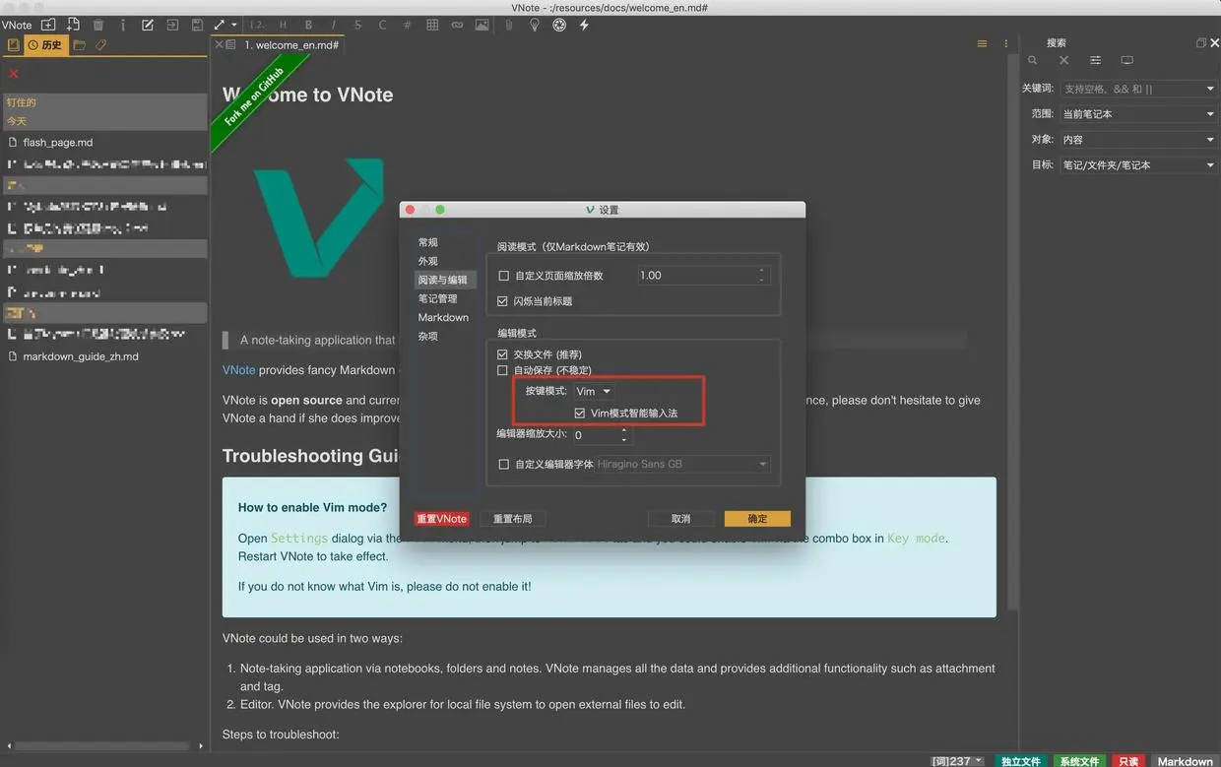
Task: Toggle the Vim模式智能输入法 checkbox
Action: (x=581, y=414)
